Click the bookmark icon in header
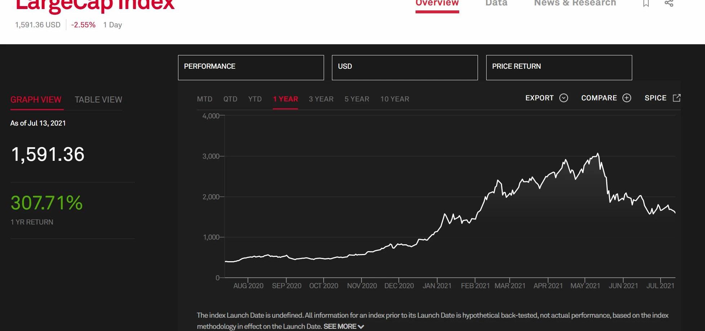 coord(646,3)
